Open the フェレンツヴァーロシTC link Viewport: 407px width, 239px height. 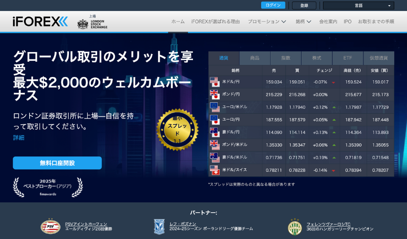(328, 224)
